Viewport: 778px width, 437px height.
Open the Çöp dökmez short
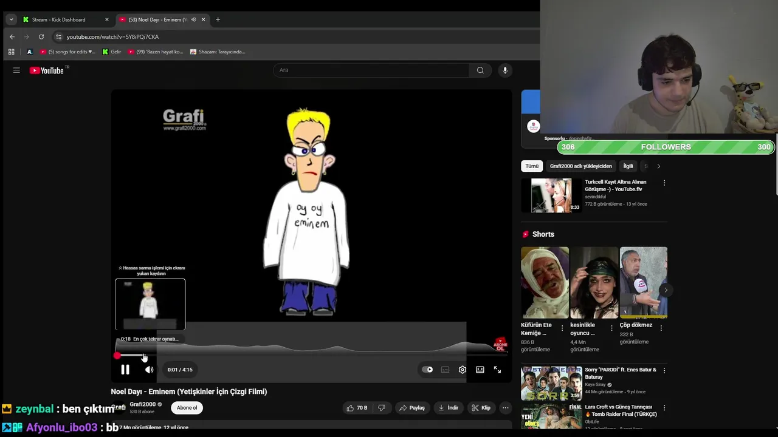pyautogui.click(x=643, y=282)
